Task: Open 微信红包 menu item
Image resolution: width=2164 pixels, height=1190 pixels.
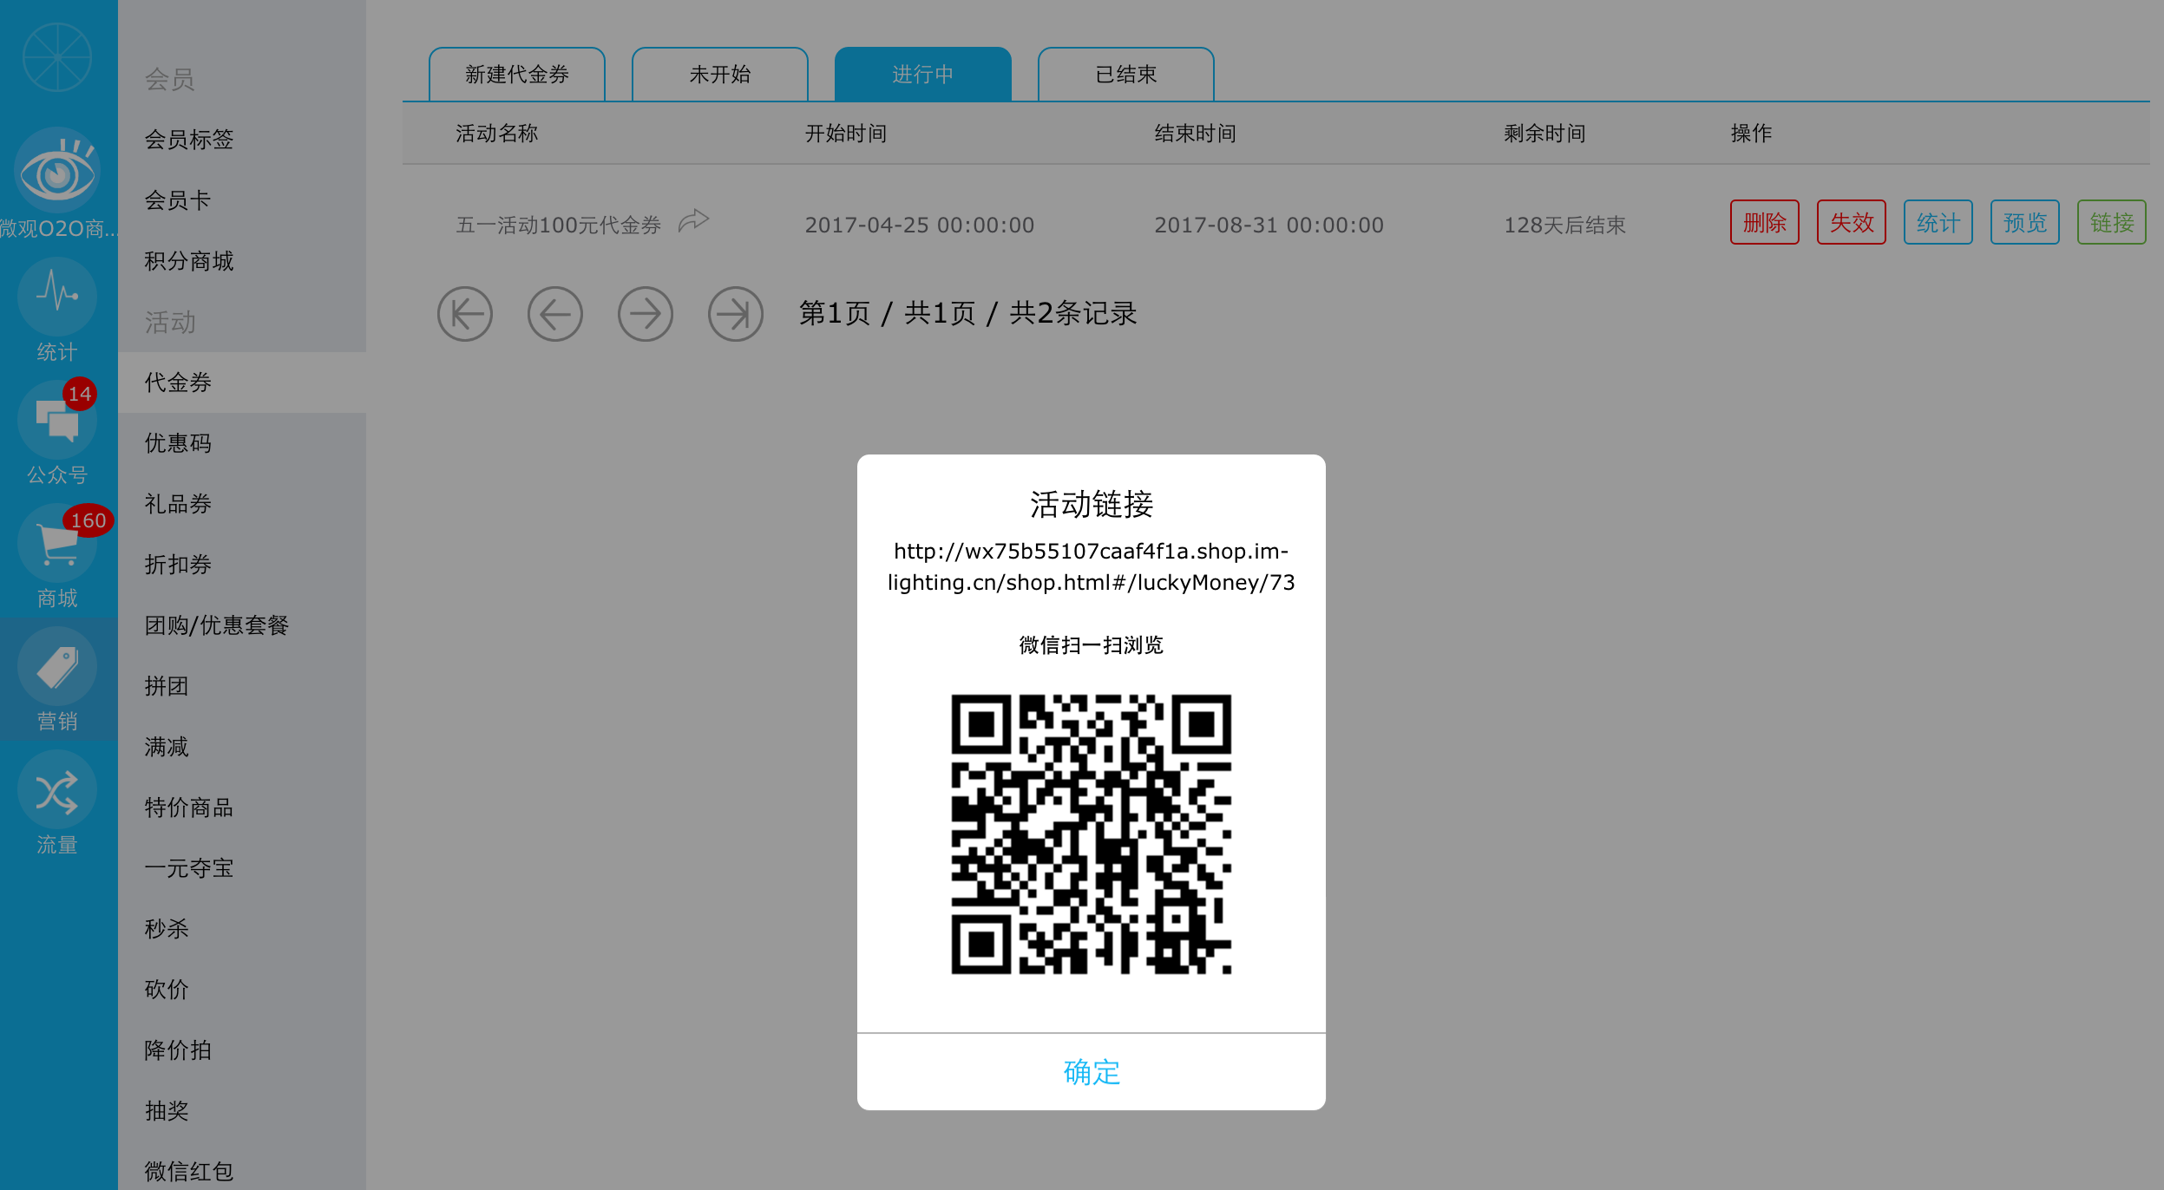Action: [242, 1167]
